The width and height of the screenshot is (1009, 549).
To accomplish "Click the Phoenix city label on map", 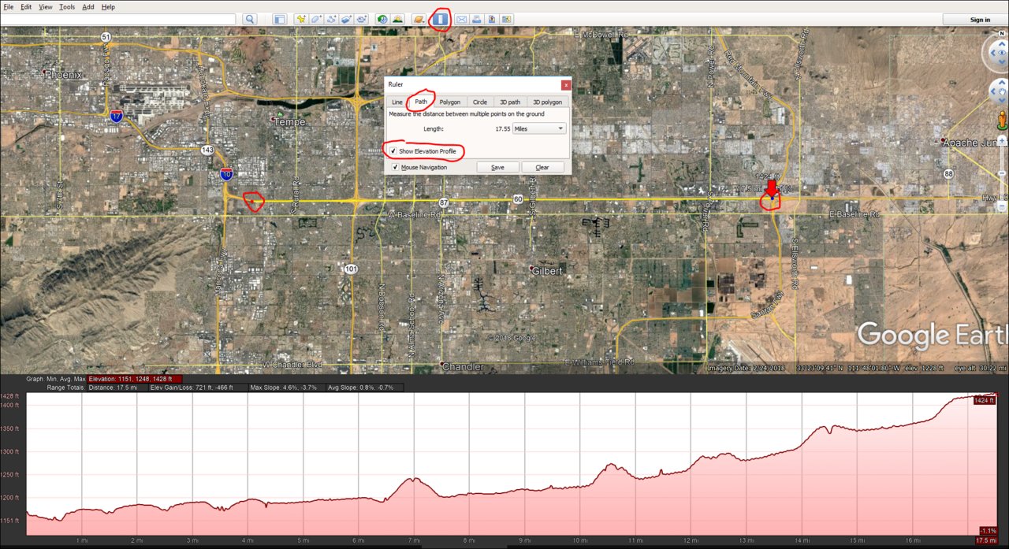I will pyautogui.click(x=63, y=75).
